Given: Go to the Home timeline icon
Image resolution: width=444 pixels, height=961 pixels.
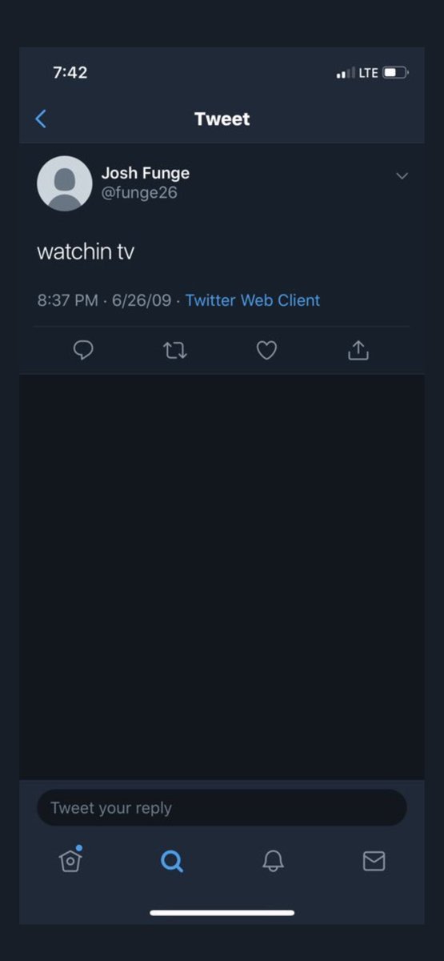Looking at the screenshot, I should (x=71, y=859).
